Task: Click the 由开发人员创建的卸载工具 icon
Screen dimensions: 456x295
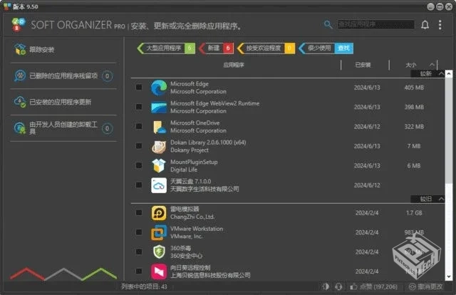Action: click(x=20, y=128)
